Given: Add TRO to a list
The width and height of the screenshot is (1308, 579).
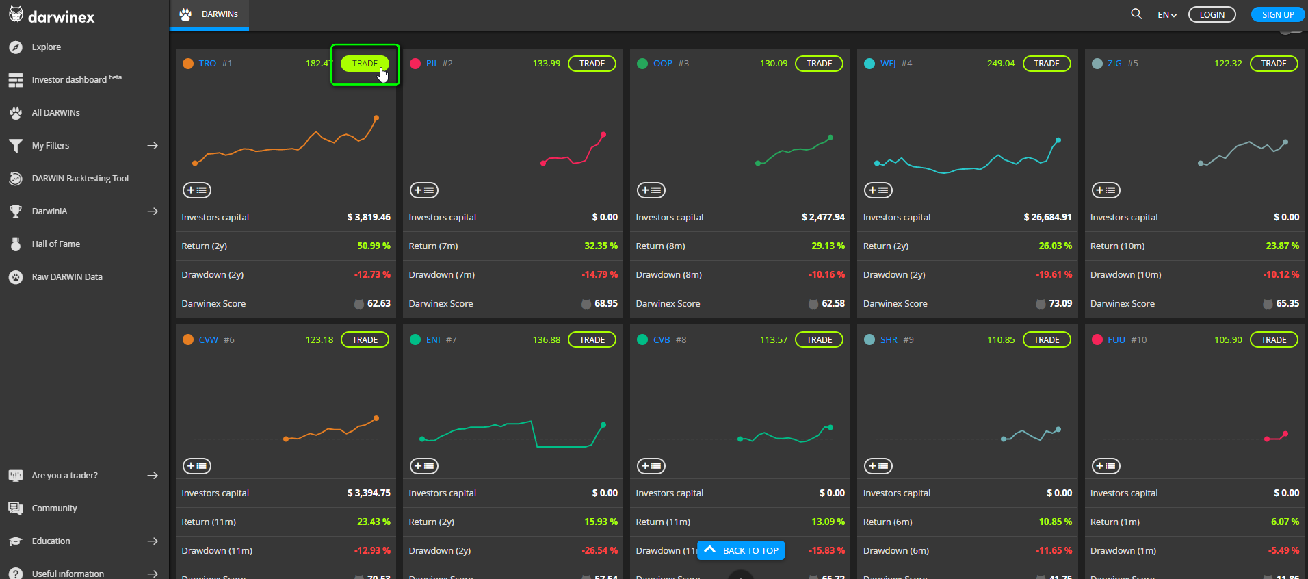Looking at the screenshot, I should [x=197, y=190].
